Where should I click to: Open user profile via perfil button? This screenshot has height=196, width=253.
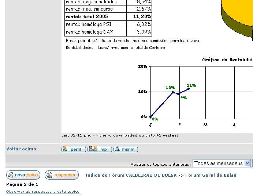[74, 149]
